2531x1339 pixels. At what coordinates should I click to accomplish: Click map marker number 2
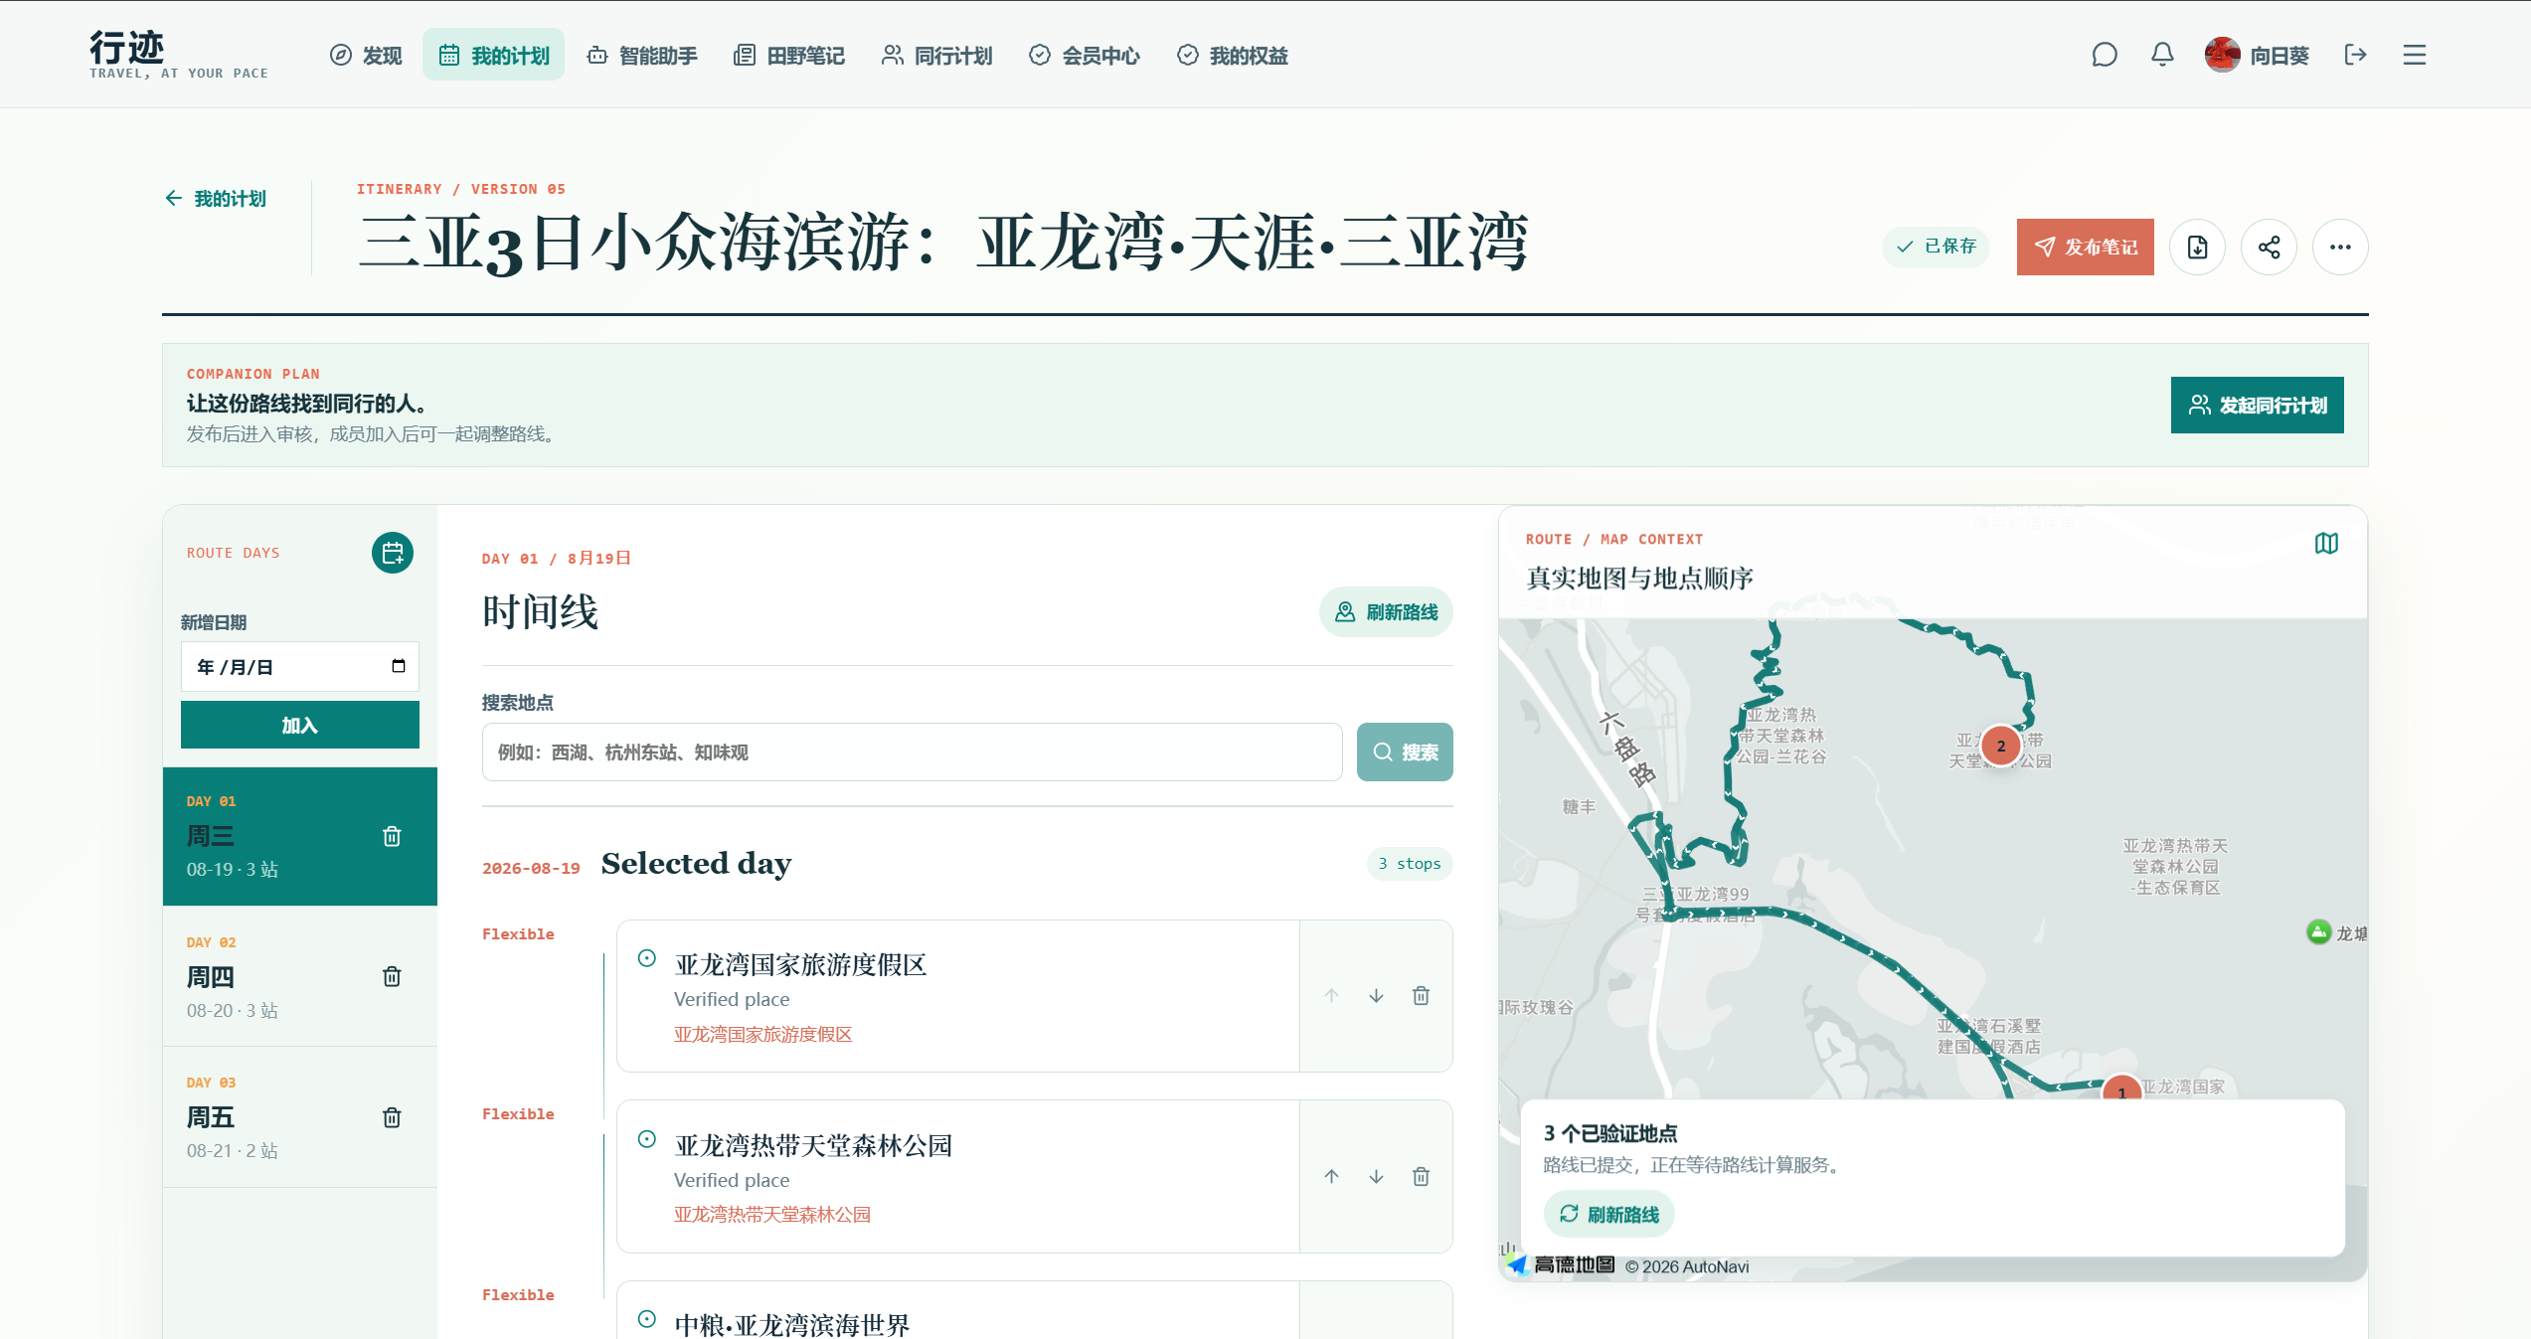tap(2000, 746)
